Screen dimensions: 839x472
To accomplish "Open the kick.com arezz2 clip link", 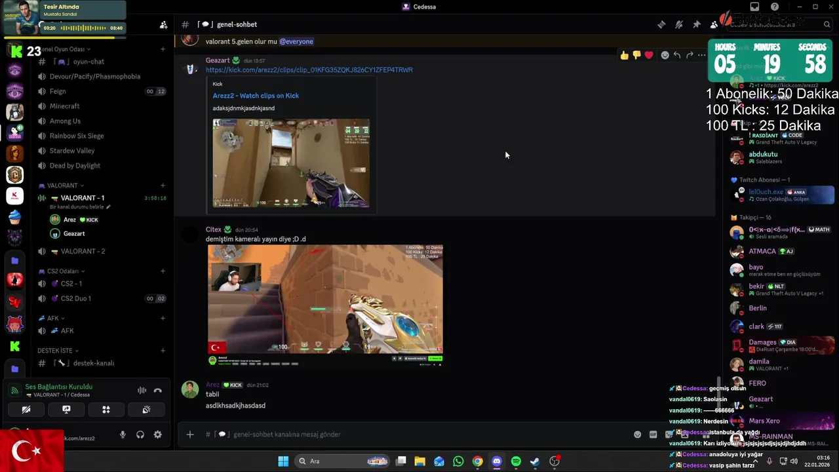I will coord(309,69).
